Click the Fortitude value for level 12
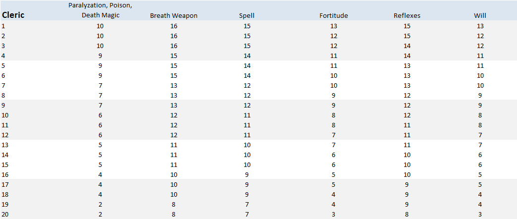This screenshot has width=517, height=219. 333,135
